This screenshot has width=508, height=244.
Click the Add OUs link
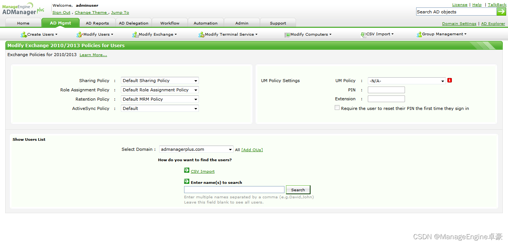click(x=252, y=150)
